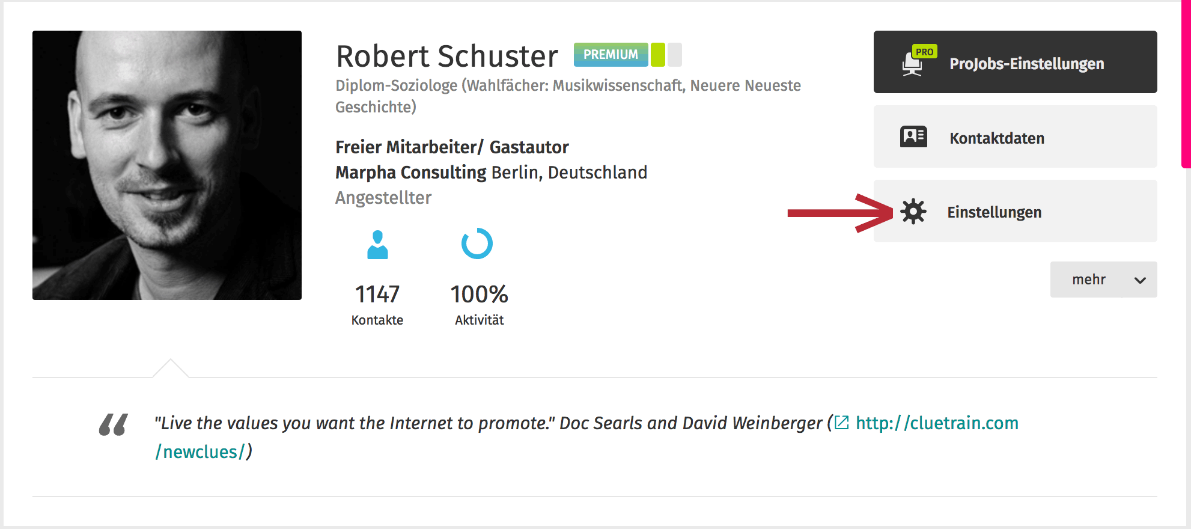Click the contact card icon next to Kontaktdaten
Viewport: 1191px width, 529px height.
[x=913, y=137]
